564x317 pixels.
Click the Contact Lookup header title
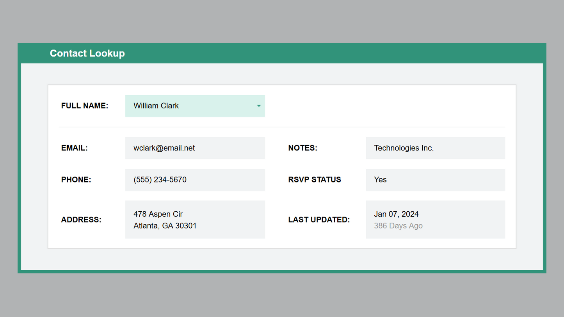87,53
